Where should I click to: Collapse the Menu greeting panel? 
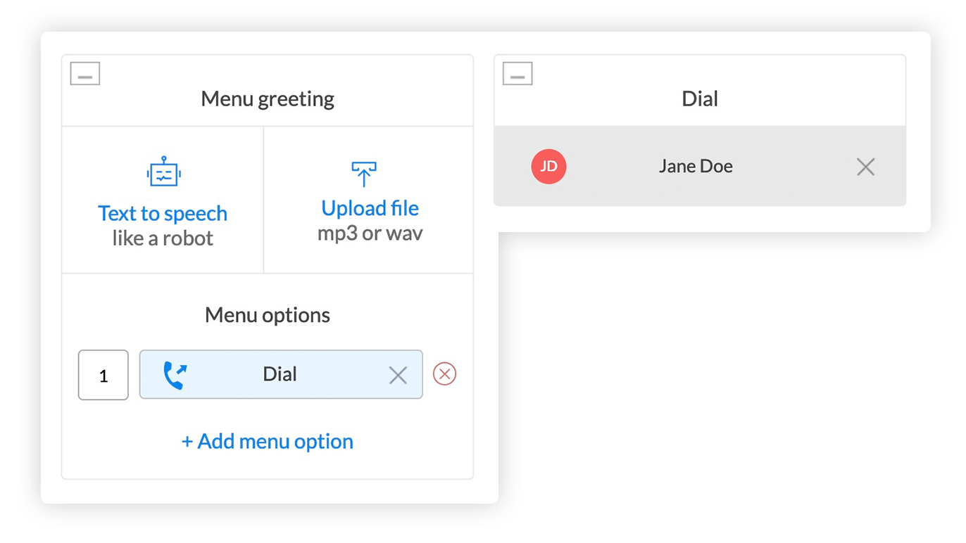click(85, 74)
